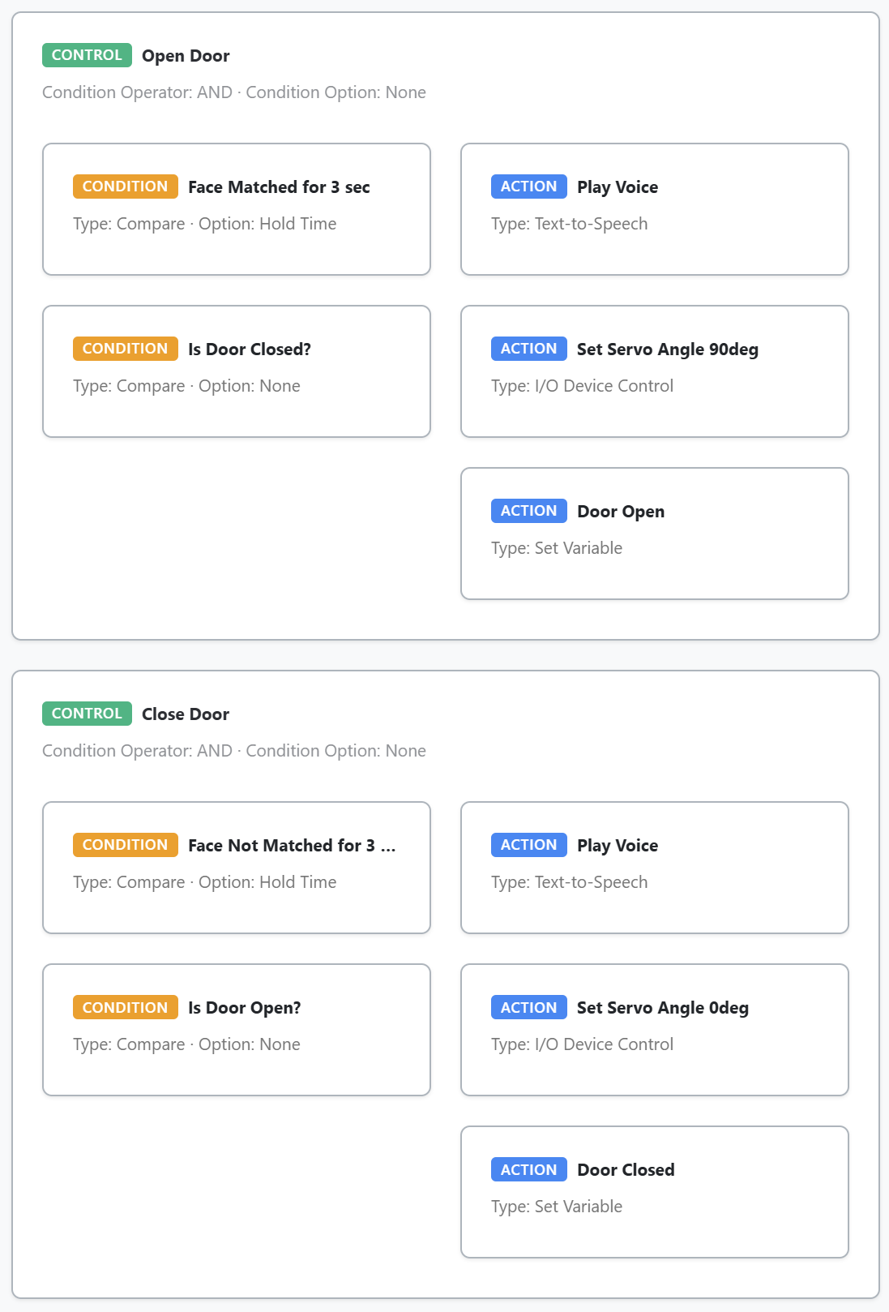Open the "Is Door Open?" condition
This screenshot has width=889, height=1312.
[244, 1008]
